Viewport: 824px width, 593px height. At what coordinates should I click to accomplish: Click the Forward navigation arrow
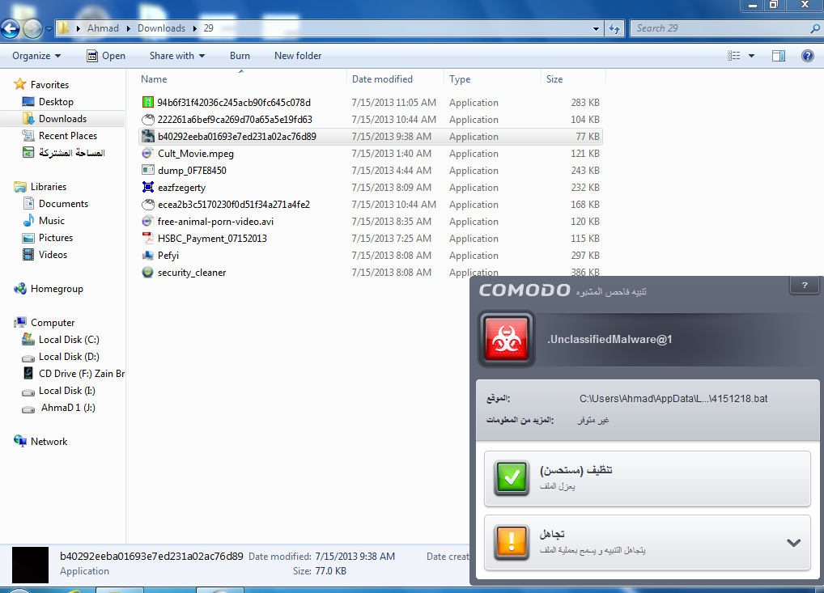[32, 28]
